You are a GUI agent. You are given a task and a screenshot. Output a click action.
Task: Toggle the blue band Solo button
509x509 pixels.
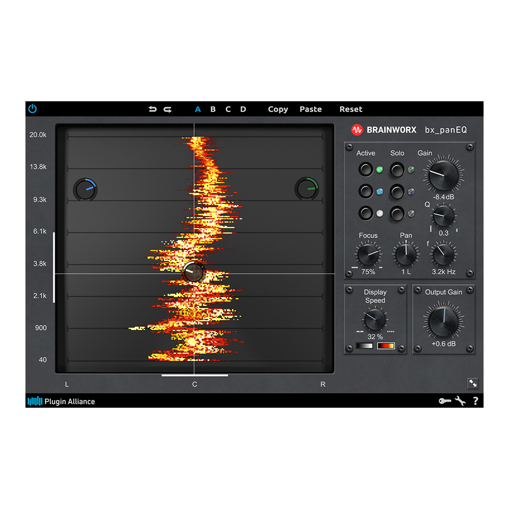click(x=397, y=192)
